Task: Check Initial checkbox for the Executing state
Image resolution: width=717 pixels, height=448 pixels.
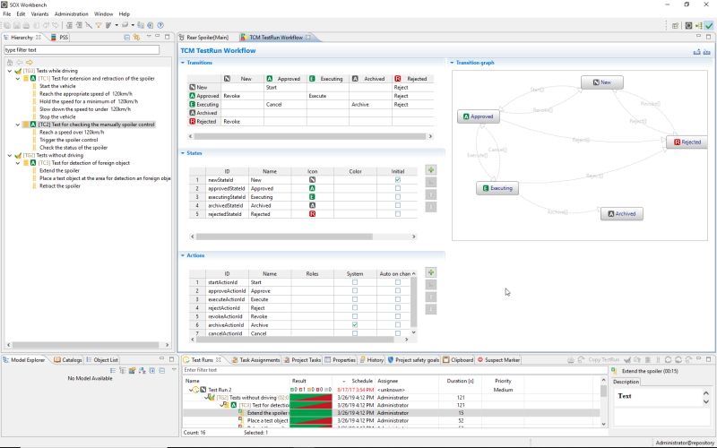Action: click(x=398, y=197)
